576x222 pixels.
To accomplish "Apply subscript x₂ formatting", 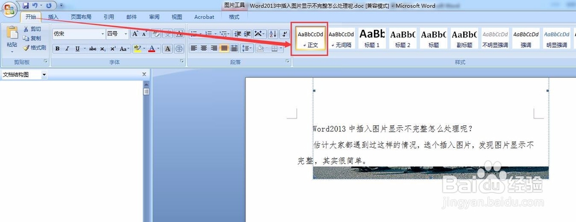I will pyautogui.click(x=103, y=49).
